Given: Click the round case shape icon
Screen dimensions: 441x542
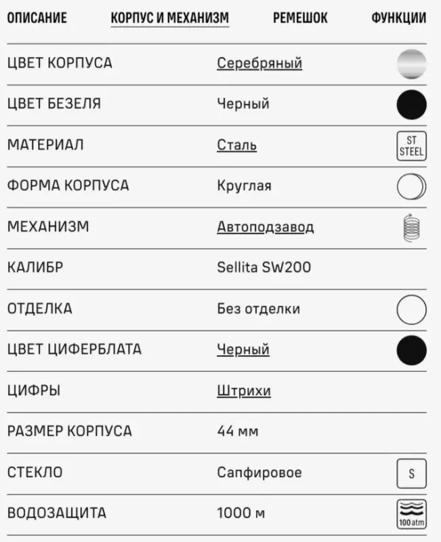Looking at the screenshot, I should coord(411,186).
